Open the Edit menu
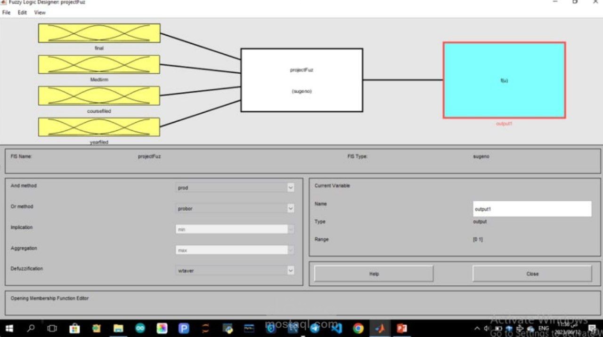This screenshot has width=603, height=337. [22, 13]
